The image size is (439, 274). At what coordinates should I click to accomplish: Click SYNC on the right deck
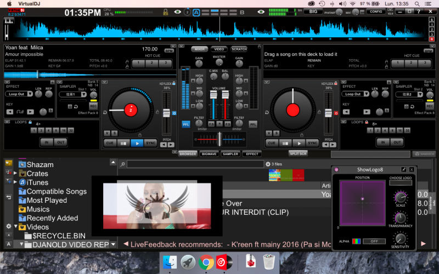click(x=312, y=143)
